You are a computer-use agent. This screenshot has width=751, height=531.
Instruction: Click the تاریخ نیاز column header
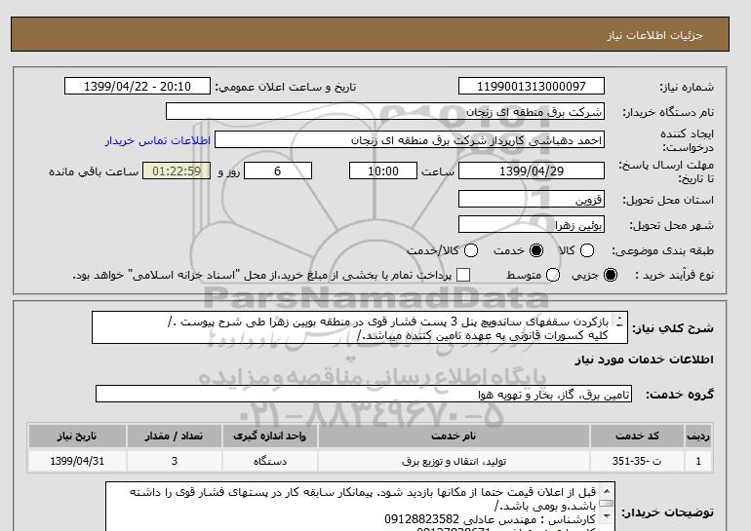click(x=77, y=436)
